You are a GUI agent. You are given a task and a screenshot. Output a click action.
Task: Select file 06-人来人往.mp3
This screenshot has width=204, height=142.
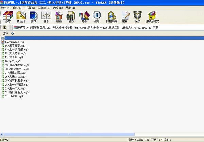(x=15, y=77)
